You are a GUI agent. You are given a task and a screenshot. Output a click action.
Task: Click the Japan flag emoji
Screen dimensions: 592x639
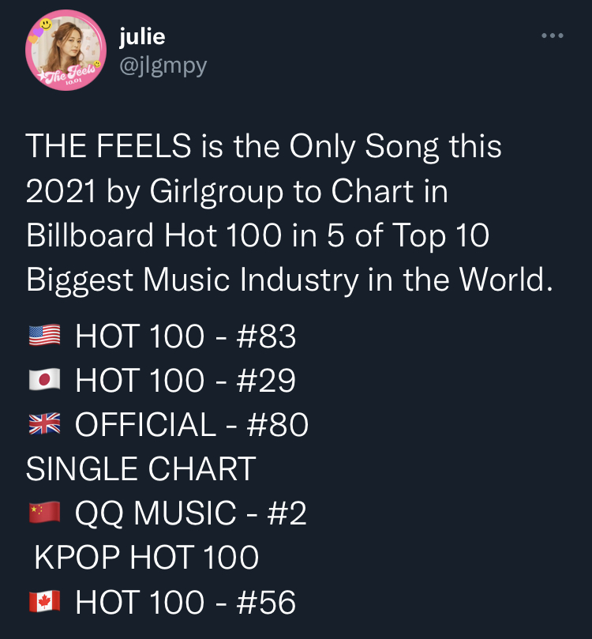tap(44, 380)
